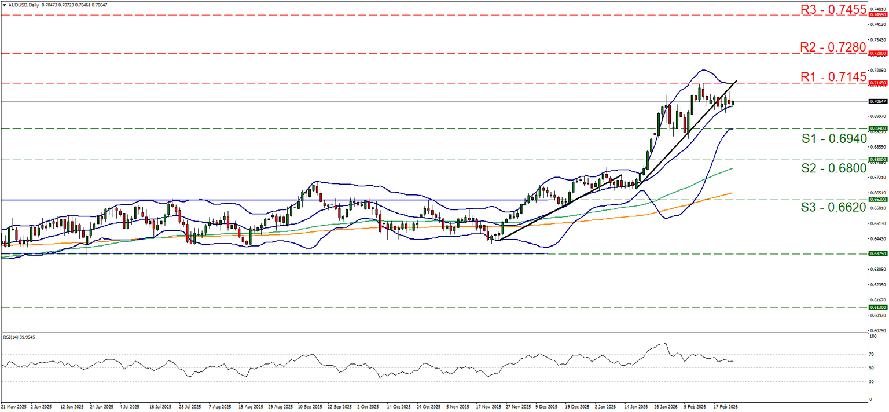Select the S3 - 0.6620 support label
Image resolution: width=889 pixels, height=412 pixels.
[x=833, y=207]
